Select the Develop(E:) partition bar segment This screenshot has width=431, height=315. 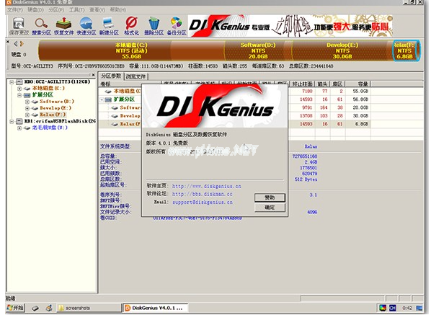click(x=342, y=50)
